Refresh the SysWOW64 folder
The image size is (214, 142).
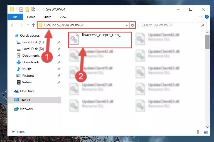click(132, 25)
